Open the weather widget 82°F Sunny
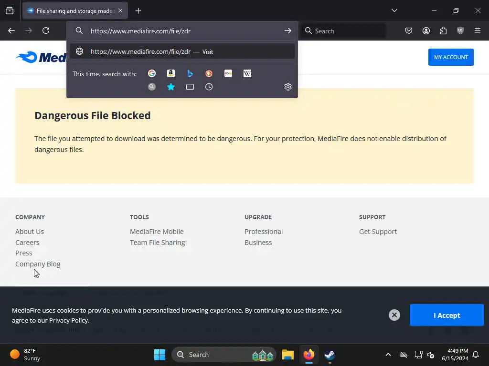 tap(25, 355)
